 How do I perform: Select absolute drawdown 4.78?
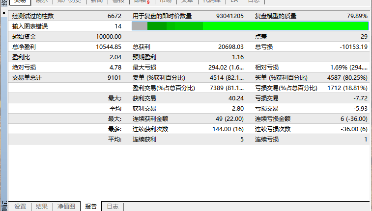click(x=115, y=68)
